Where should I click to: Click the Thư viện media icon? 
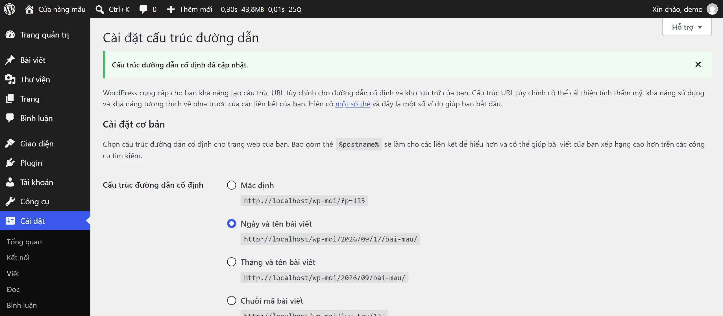(x=10, y=79)
